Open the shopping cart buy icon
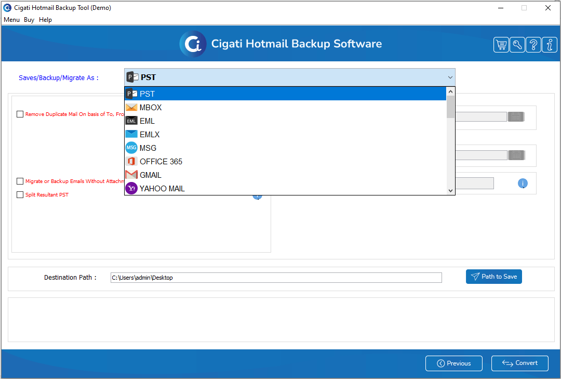The height and width of the screenshot is (379, 561). (501, 45)
